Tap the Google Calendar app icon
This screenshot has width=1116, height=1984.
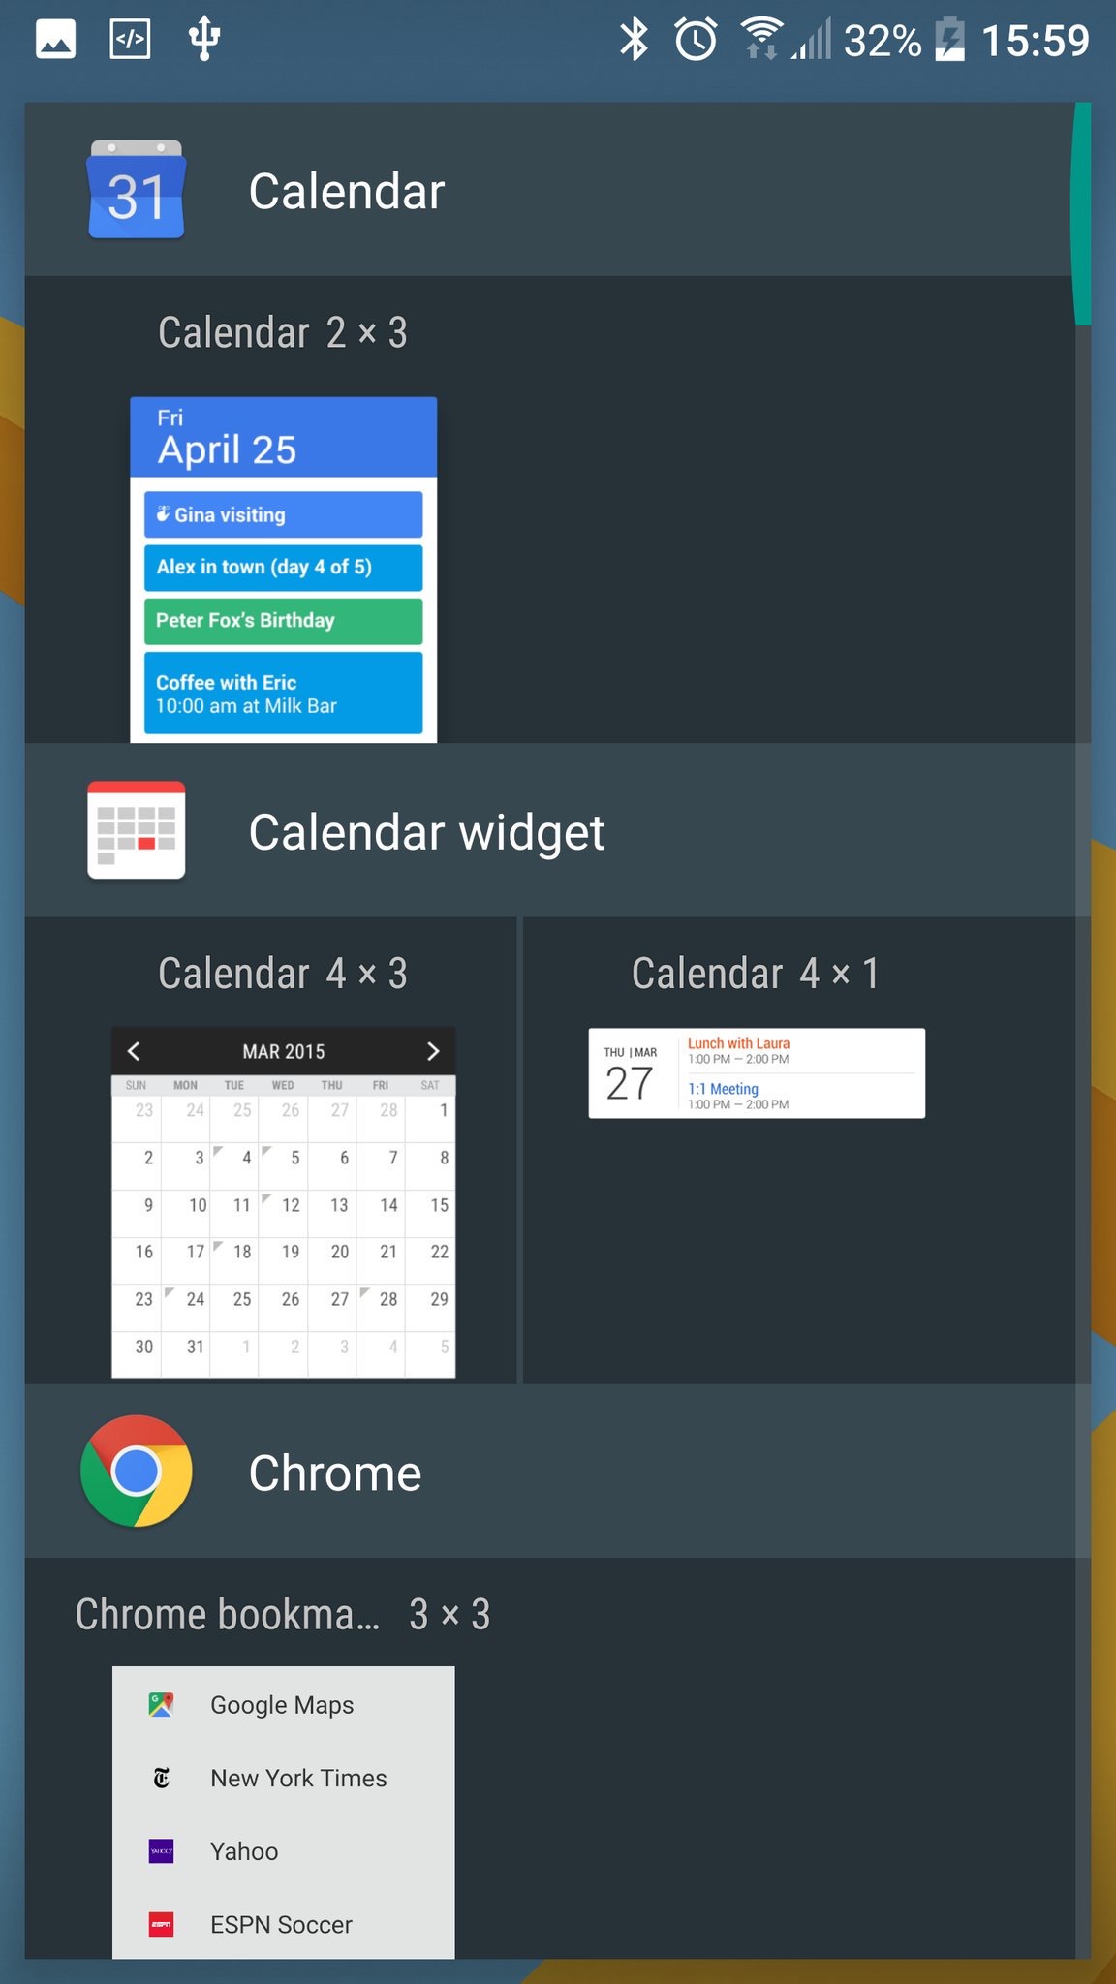coord(136,190)
